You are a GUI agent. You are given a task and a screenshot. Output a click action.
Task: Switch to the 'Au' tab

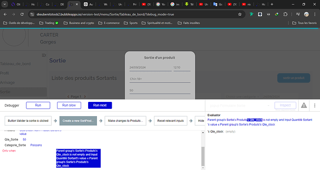[x=89, y=4]
